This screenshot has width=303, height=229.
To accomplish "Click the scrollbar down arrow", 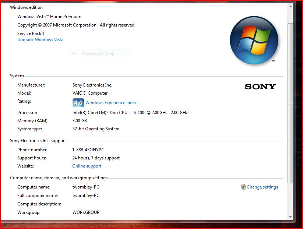I will (x=290, y=217).
